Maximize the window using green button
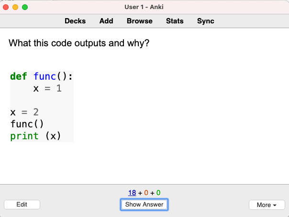This screenshot has height=217, width=289. (x=25, y=7)
